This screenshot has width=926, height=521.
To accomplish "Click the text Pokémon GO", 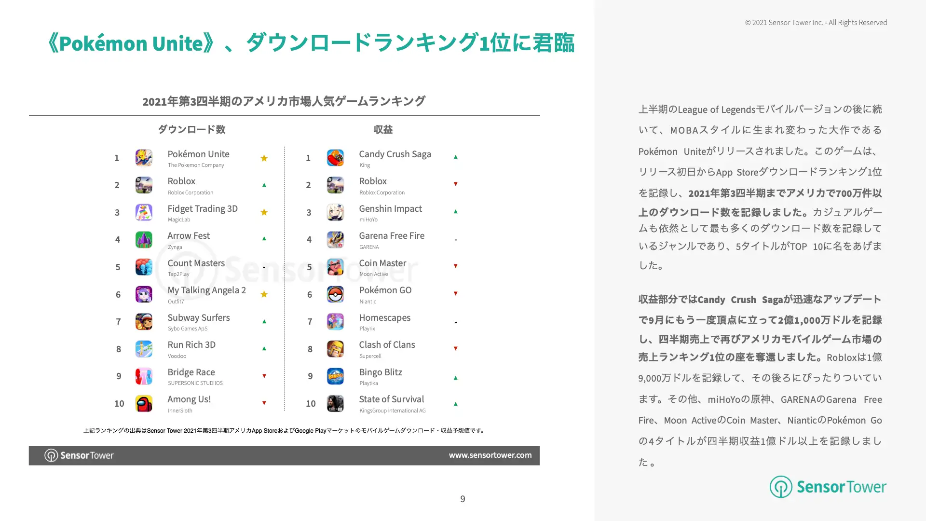I will click(x=385, y=290).
